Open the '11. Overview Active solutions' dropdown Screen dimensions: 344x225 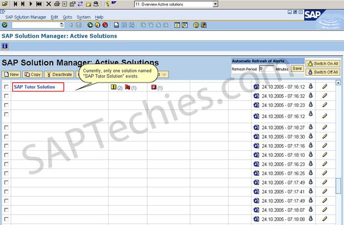pos(215,4)
